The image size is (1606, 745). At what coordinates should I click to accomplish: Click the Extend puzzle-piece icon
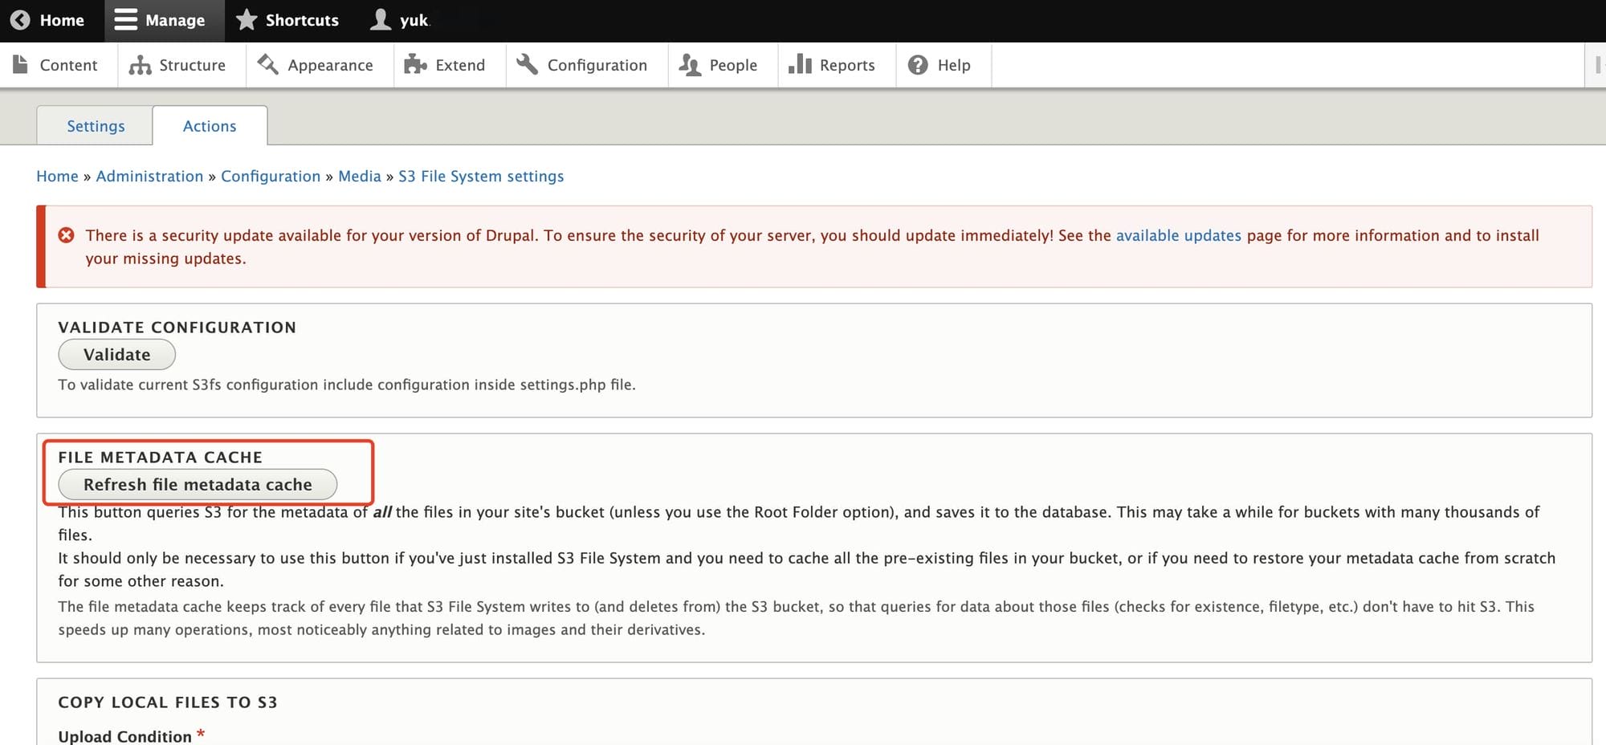click(415, 64)
